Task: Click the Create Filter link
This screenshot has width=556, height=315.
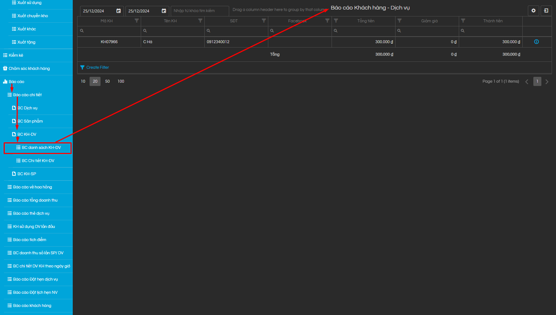Action: [97, 67]
